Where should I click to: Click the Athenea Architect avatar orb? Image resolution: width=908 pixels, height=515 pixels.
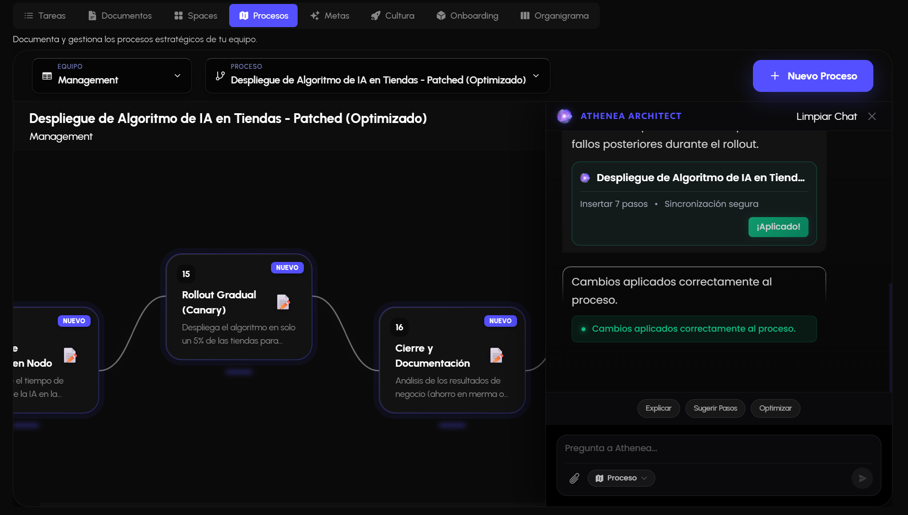point(565,116)
